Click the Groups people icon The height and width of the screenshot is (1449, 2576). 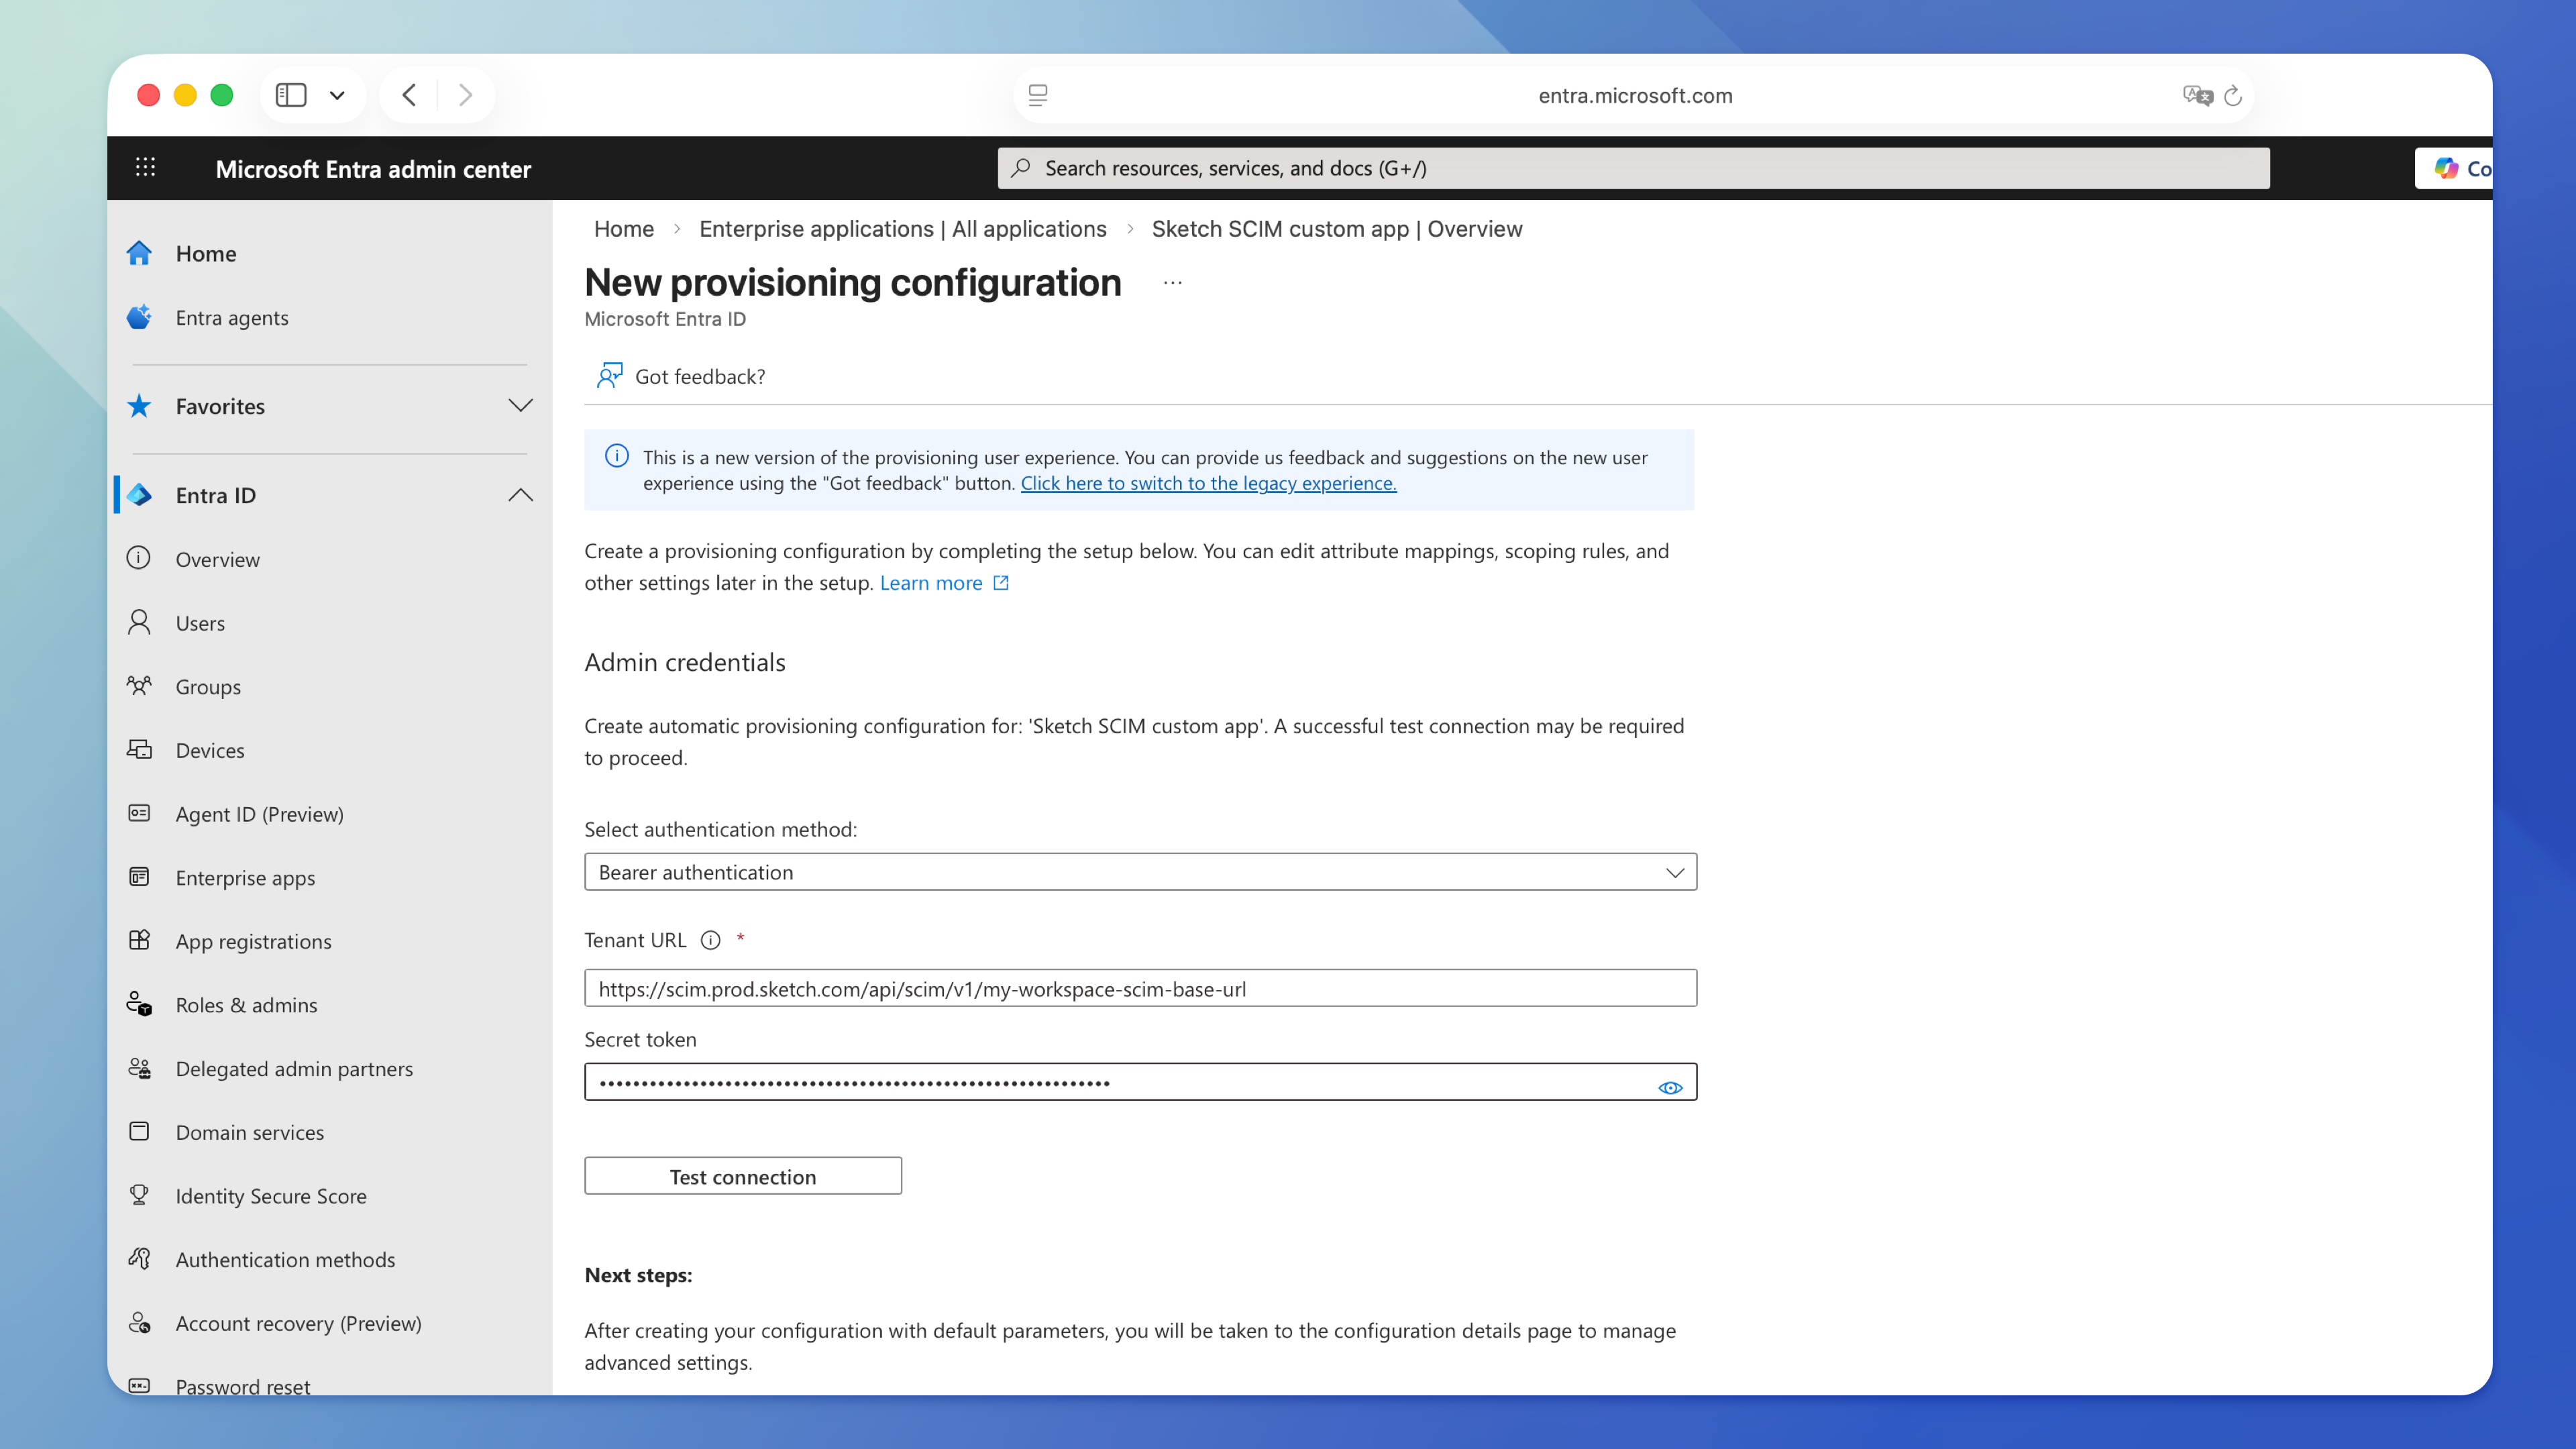click(x=139, y=686)
